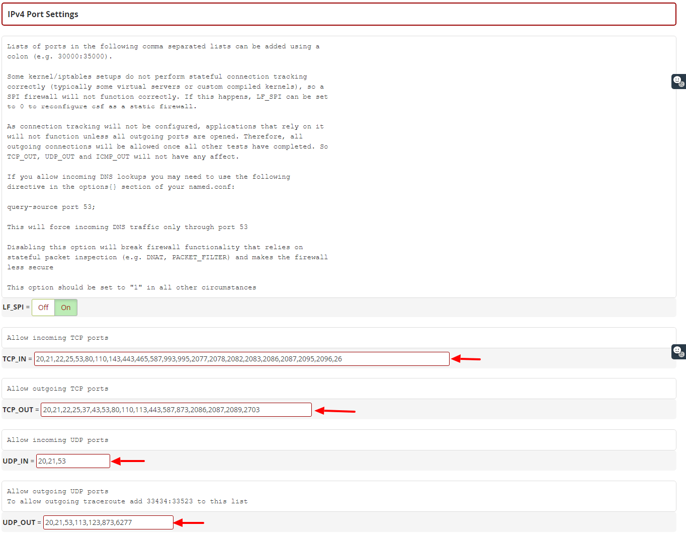Click the red arrow beside TCP_OUT field
Image resolution: width=686 pixels, height=534 pixels.
335,411
